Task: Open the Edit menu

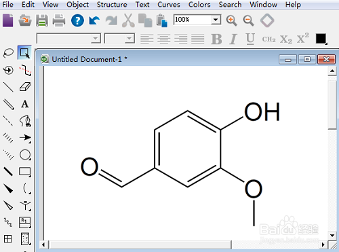Action: tap(28, 5)
